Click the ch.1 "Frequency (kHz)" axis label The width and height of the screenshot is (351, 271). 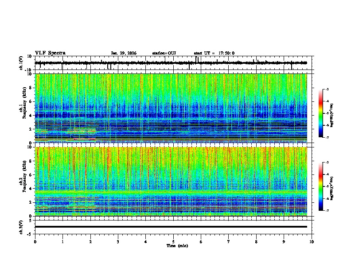(24, 103)
